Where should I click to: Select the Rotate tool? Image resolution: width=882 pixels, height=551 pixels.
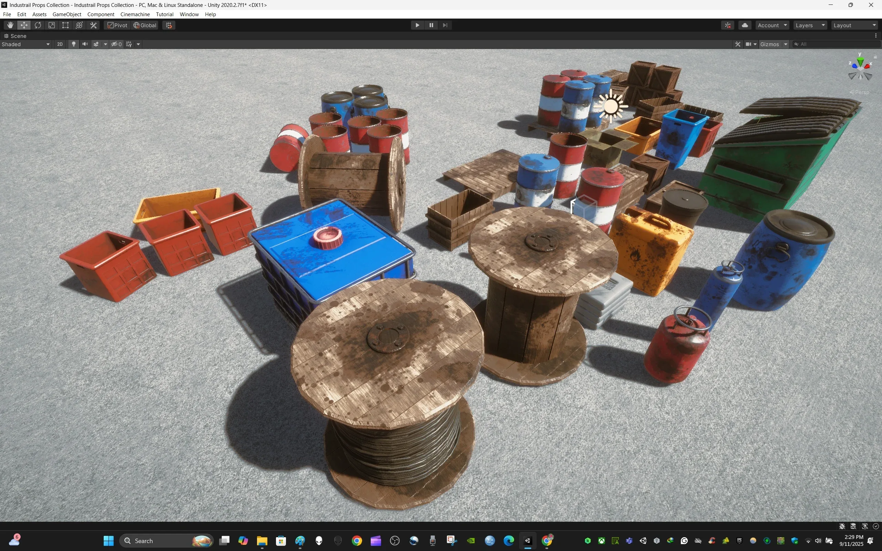coord(38,25)
